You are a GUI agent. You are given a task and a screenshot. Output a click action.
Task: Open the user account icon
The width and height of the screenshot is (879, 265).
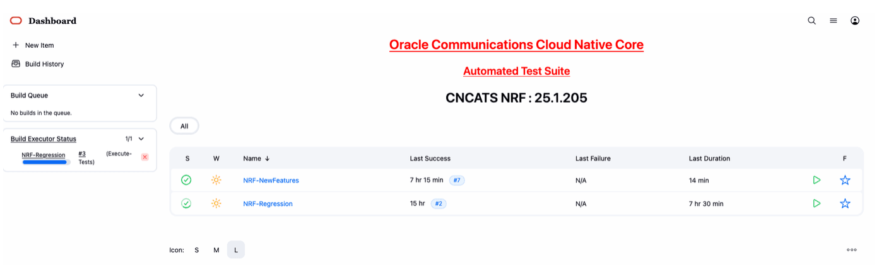pos(855,21)
